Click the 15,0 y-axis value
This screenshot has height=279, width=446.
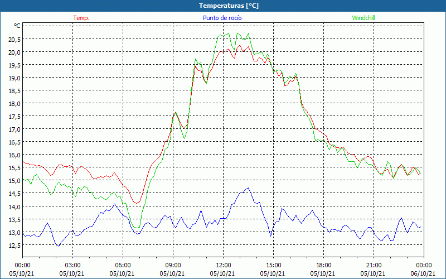pos(14,181)
